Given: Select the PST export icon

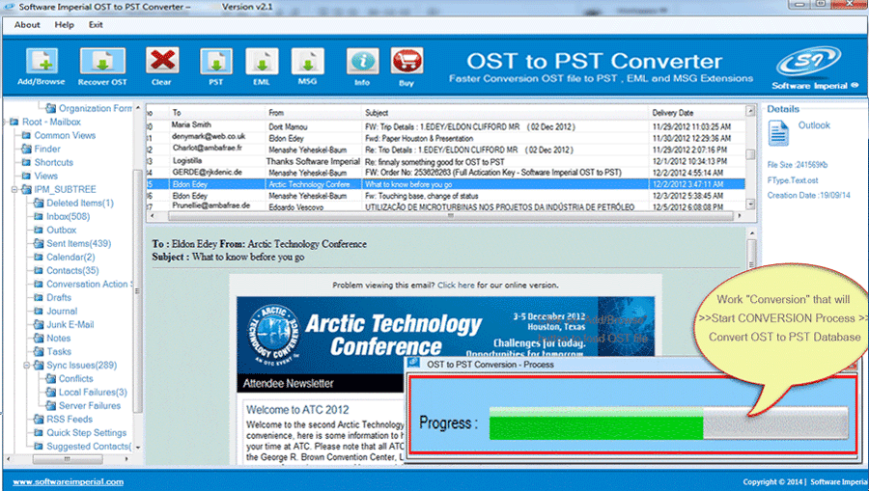Looking at the screenshot, I should [216, 62].
